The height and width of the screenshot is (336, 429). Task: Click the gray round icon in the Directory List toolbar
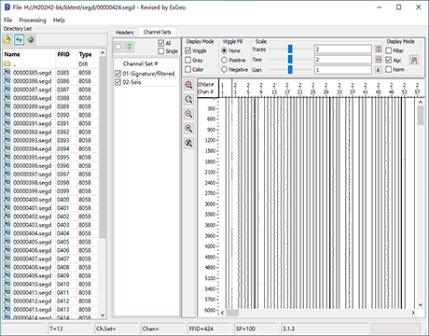tap(31, 39)
